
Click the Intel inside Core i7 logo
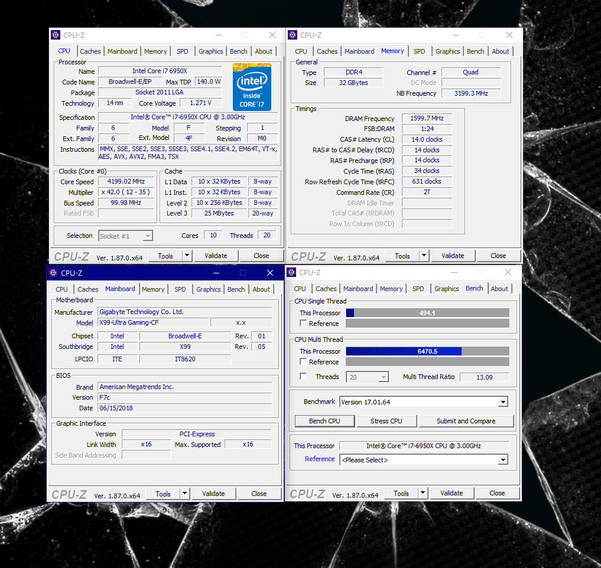tap(252, 87)
